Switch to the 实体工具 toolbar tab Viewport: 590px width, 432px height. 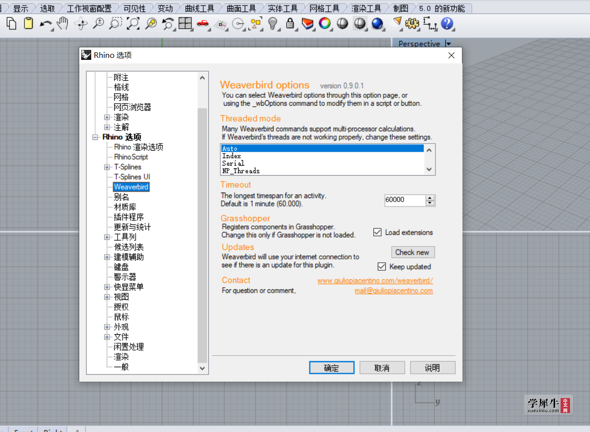click(x=283, y=8)
